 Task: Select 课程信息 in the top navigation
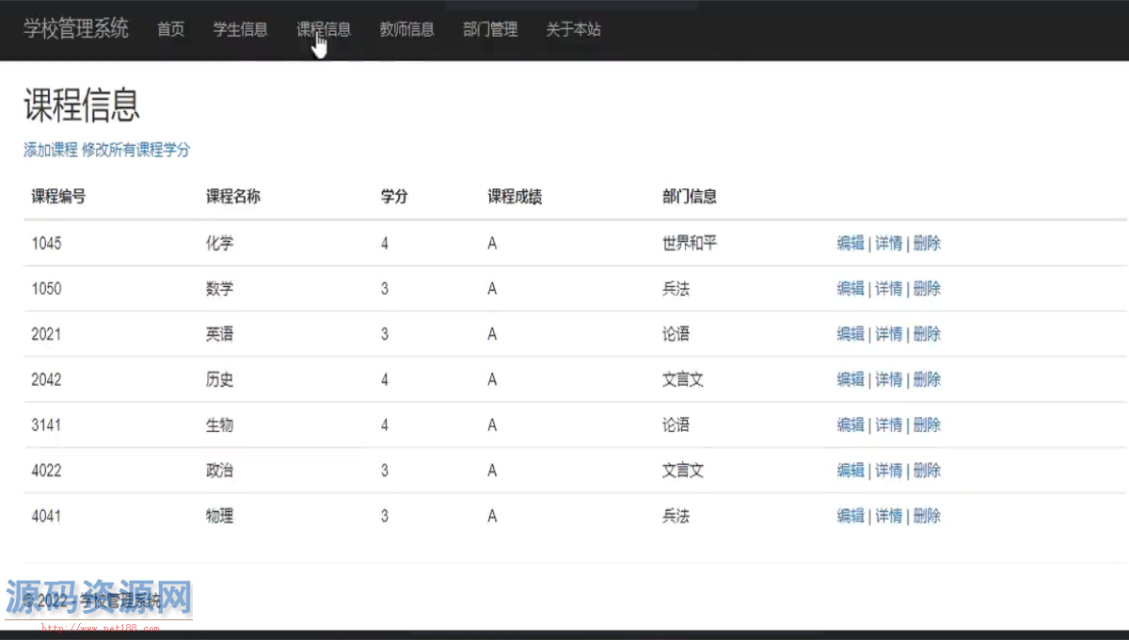click(x=324, y=29)
